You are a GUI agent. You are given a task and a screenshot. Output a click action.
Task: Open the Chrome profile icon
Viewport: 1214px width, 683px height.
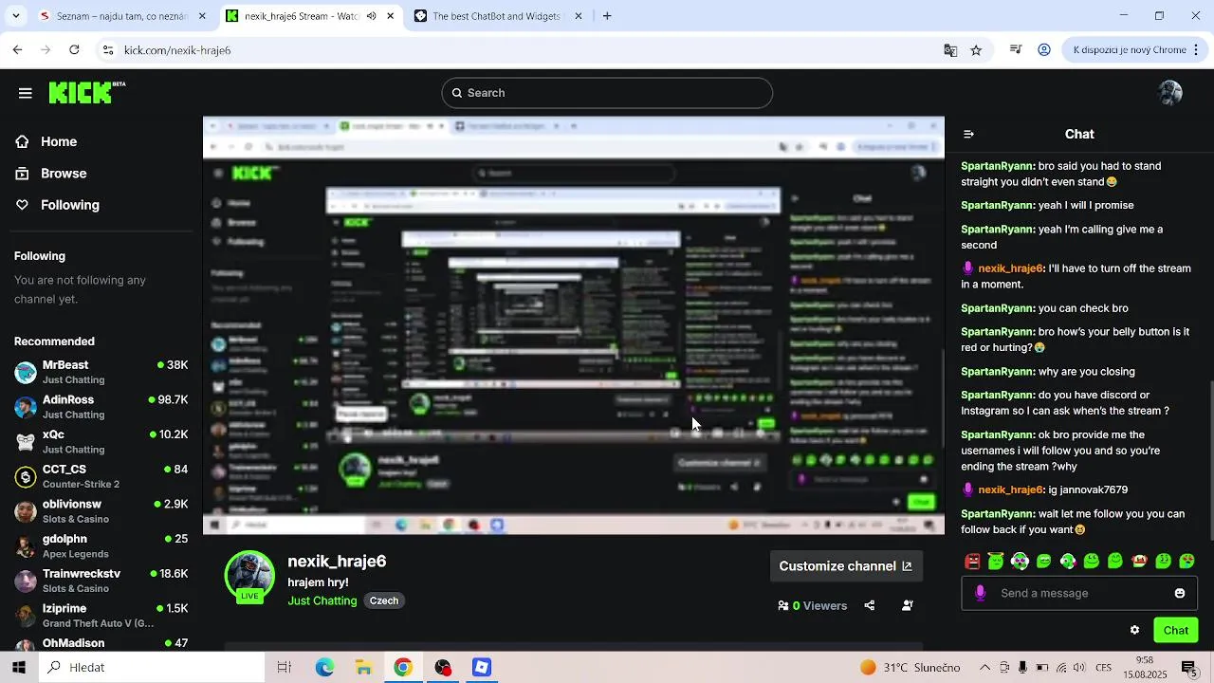[1044, 50]
